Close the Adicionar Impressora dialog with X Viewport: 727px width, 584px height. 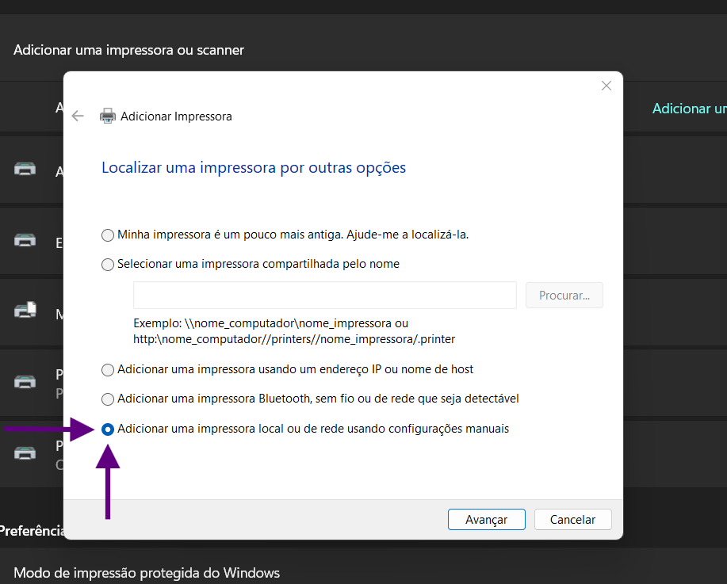[606, 86]
